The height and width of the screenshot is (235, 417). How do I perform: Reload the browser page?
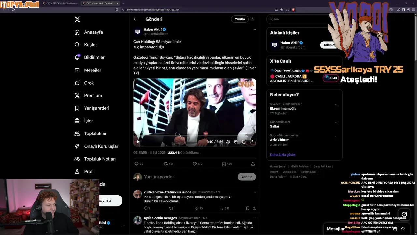(x=13, y=10)
